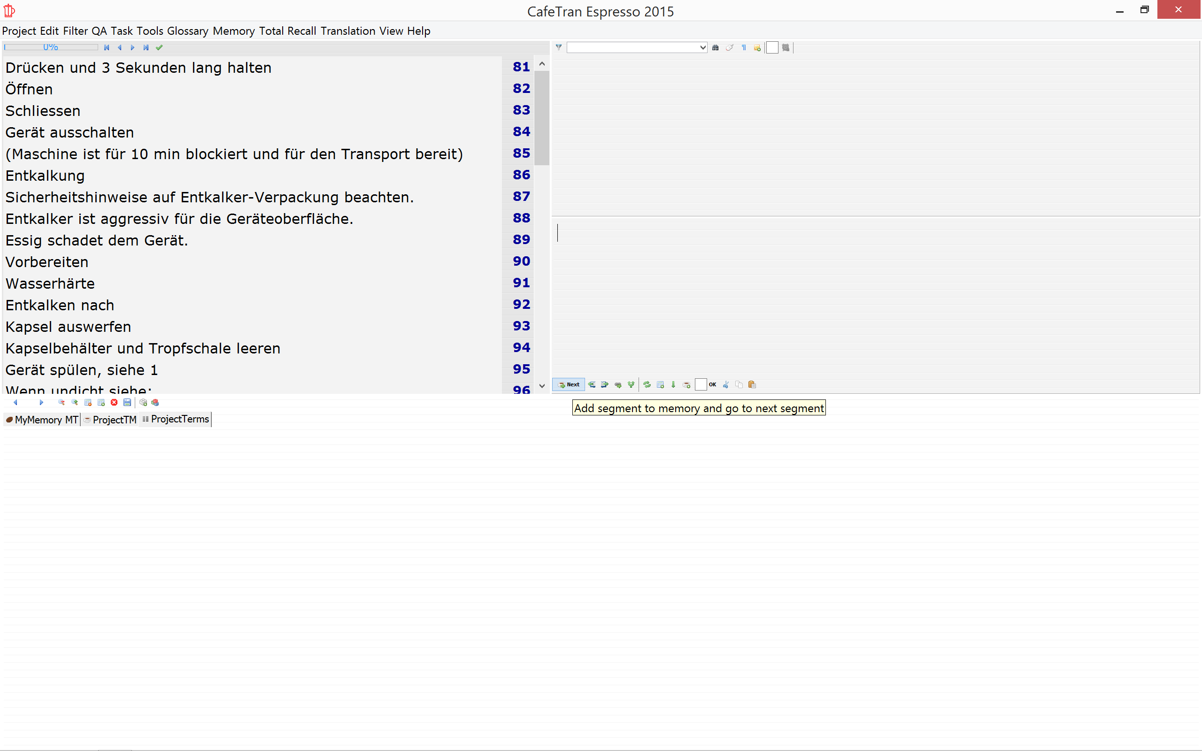Select segment 88 about Entkalker aggressiv

click(179, 219)
